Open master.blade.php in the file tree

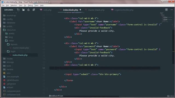(x=21, y=48)
